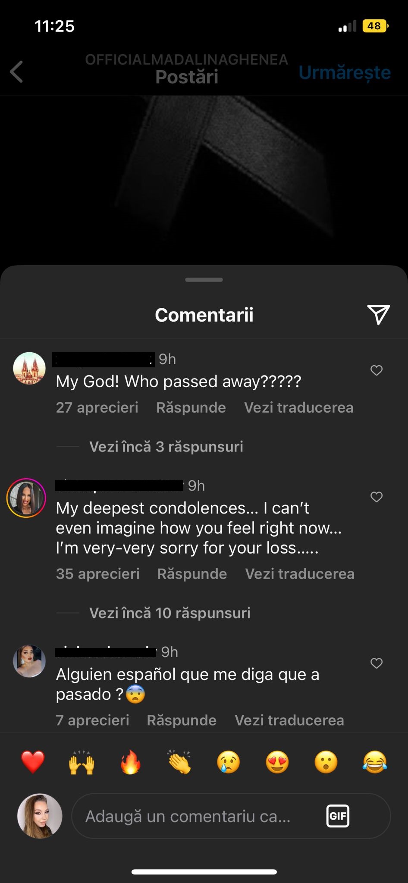Expand "Vezi încă 3 răspunsuri" replies
The width and height of the screenshot is (408, 883).
pos(166,447)
